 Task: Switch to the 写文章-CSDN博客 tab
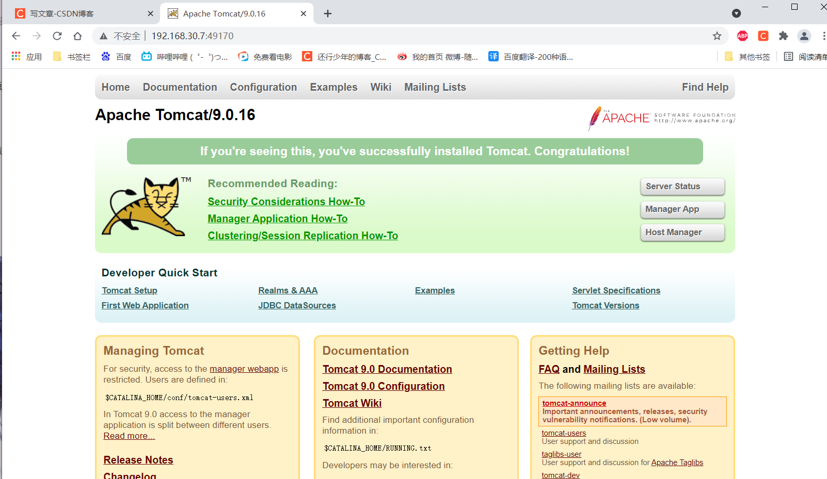pos(82,13)
